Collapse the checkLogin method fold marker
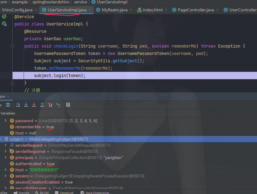Screen dimensions: 257x194 [13, 46]
